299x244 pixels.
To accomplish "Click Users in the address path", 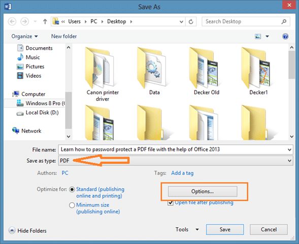I will pos(74,21).
